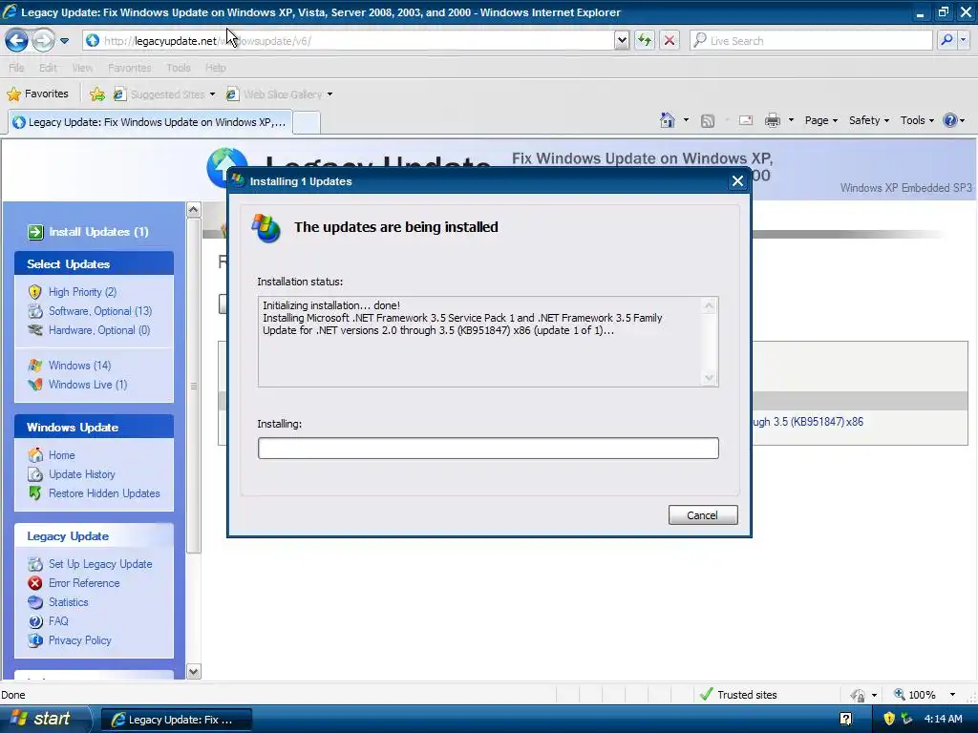Click the Help question mark icon

pyautogui.click(x=949, y=120)
